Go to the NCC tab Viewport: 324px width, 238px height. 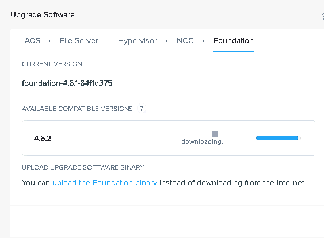(185, 41)
